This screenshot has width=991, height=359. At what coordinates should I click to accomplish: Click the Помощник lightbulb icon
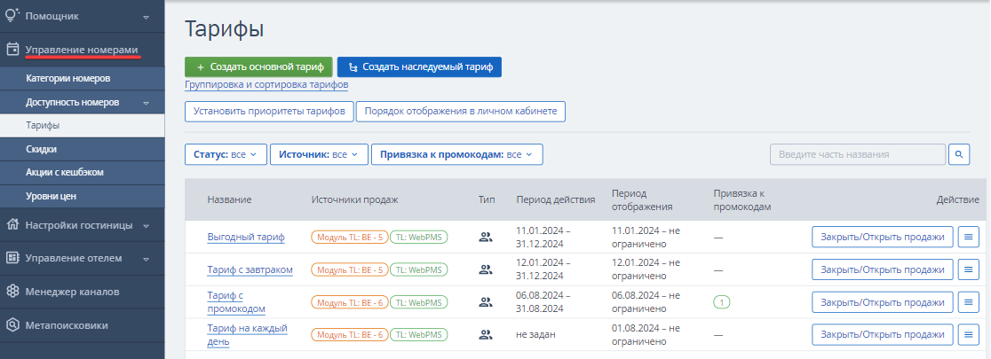(12, 15)
